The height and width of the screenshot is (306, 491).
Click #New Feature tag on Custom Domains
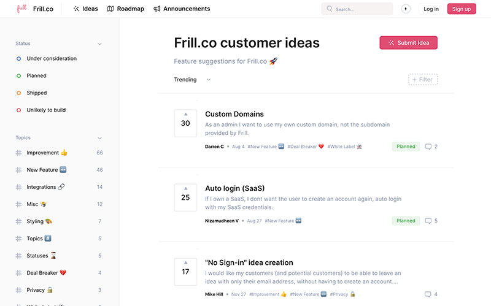coord(266,147)
